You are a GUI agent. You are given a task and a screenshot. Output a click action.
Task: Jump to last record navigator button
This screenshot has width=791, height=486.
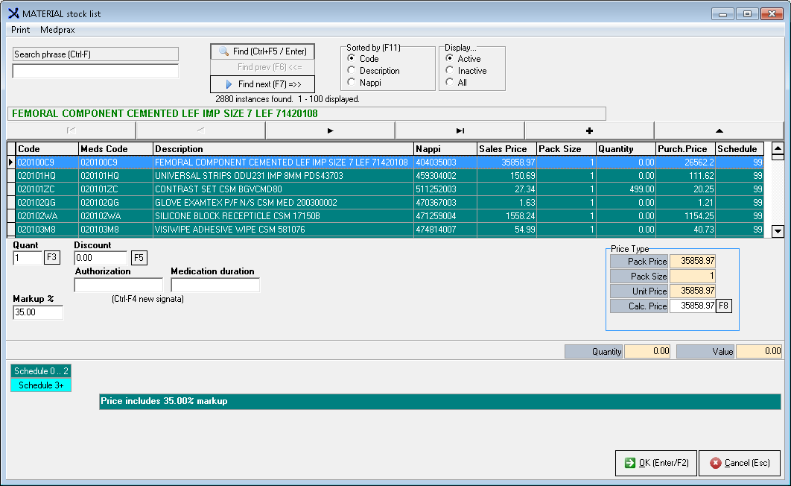tap(460, 130)
